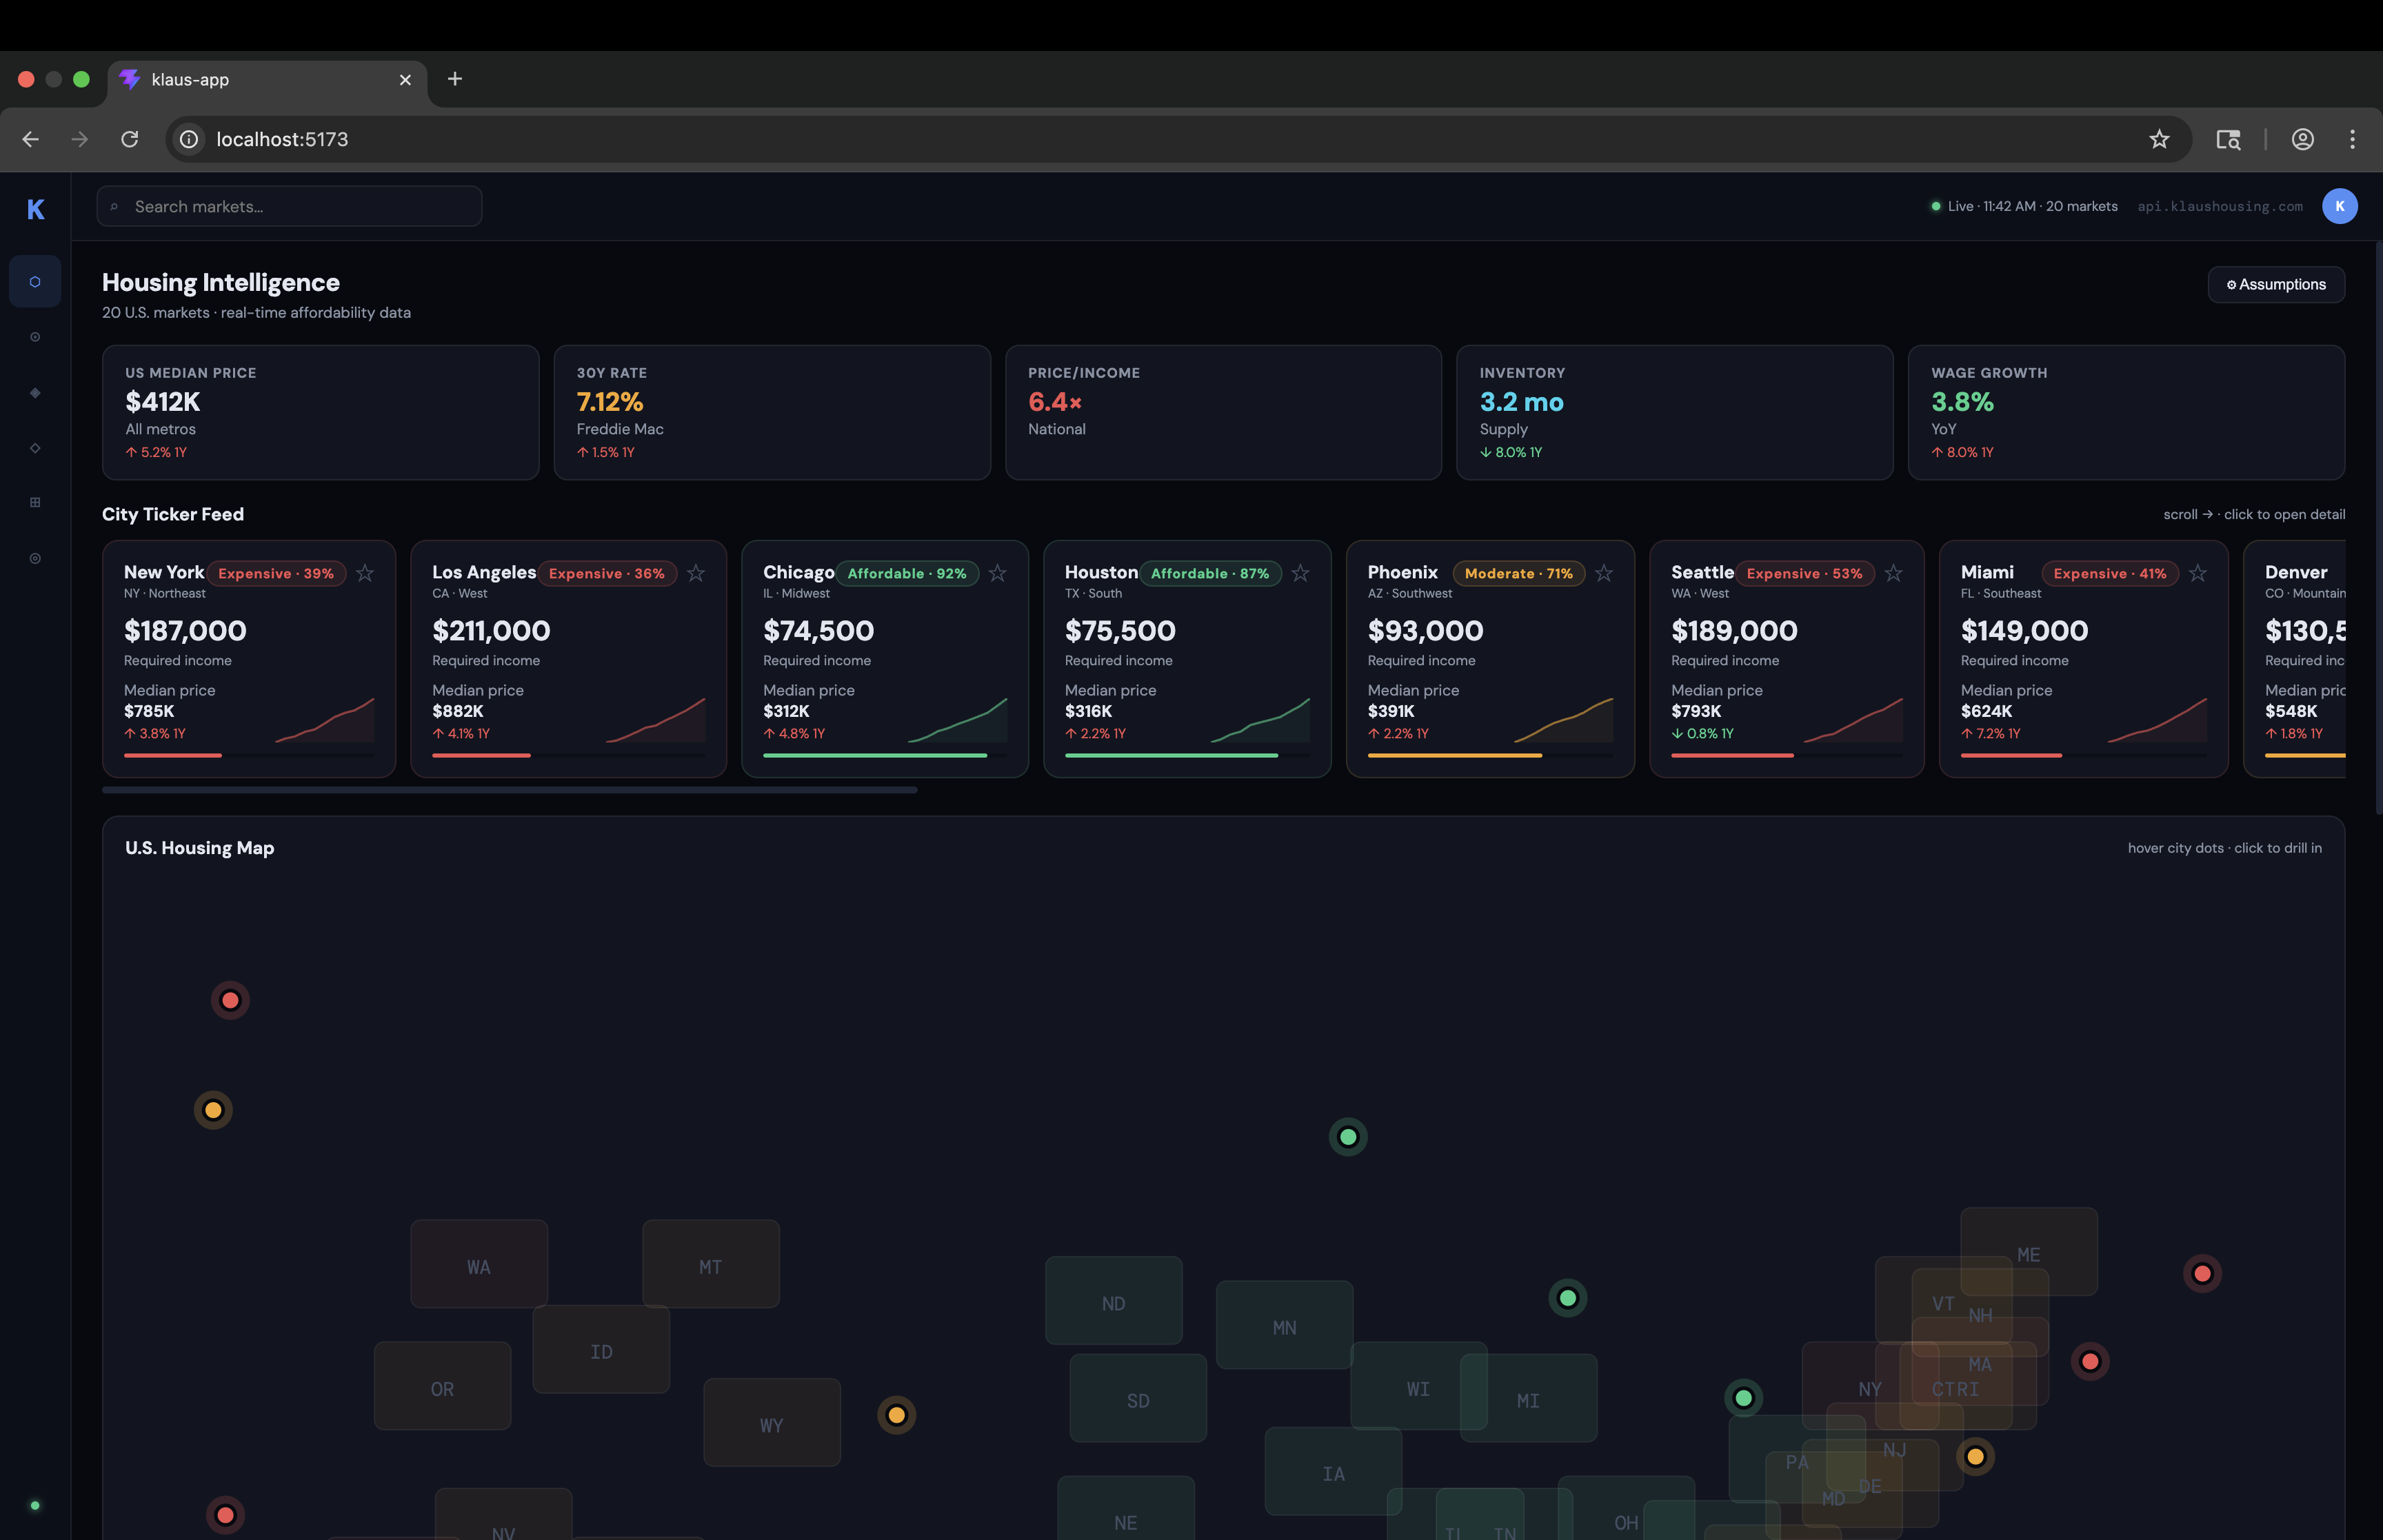
Task: Click the outlined diamond sidebar icon
Action: 35,448
